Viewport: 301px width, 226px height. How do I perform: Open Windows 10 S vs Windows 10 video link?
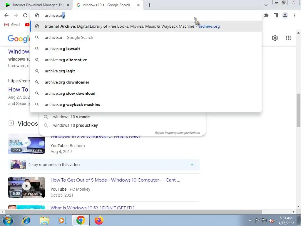(96, 137)
